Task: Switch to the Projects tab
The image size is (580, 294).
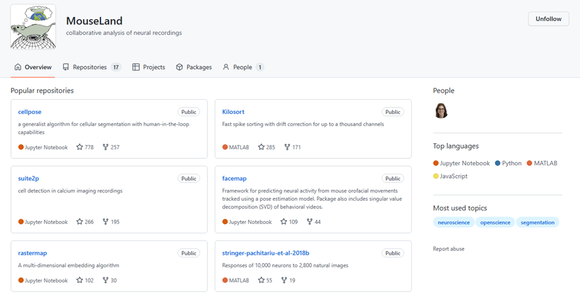Action: point(148,67)
